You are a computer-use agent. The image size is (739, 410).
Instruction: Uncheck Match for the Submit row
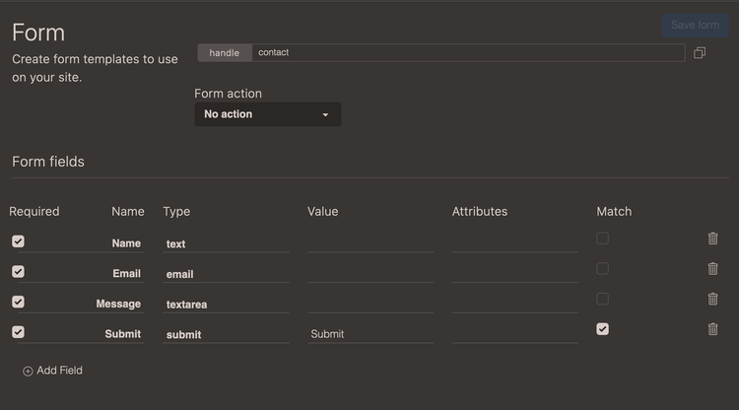click(602, 329)
